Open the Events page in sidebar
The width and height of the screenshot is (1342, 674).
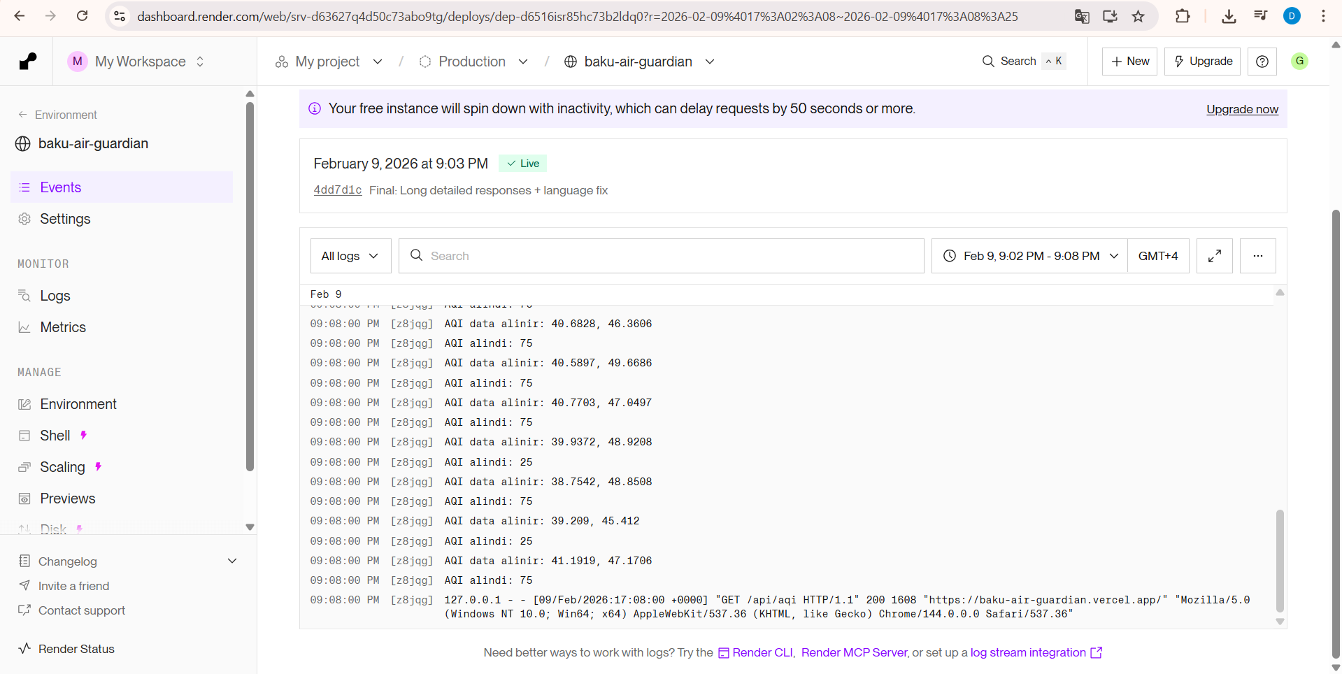pyautogui.click(x=122, y=187)
